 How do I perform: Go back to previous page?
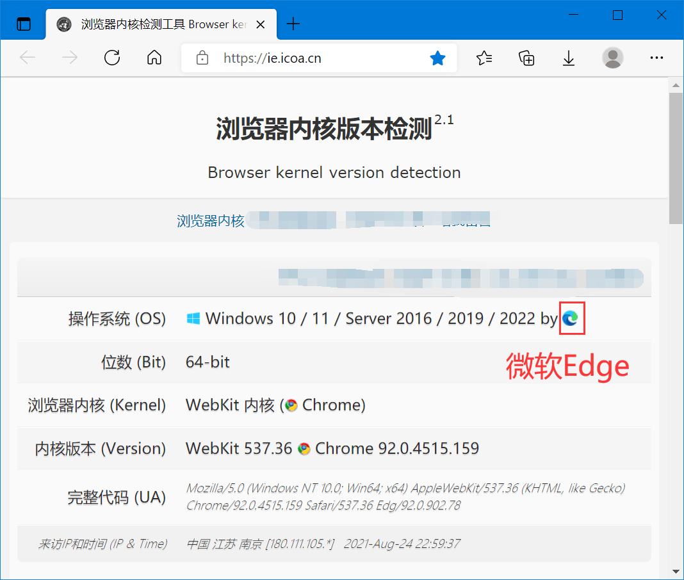pyautogui.click(x=28, y=58)
